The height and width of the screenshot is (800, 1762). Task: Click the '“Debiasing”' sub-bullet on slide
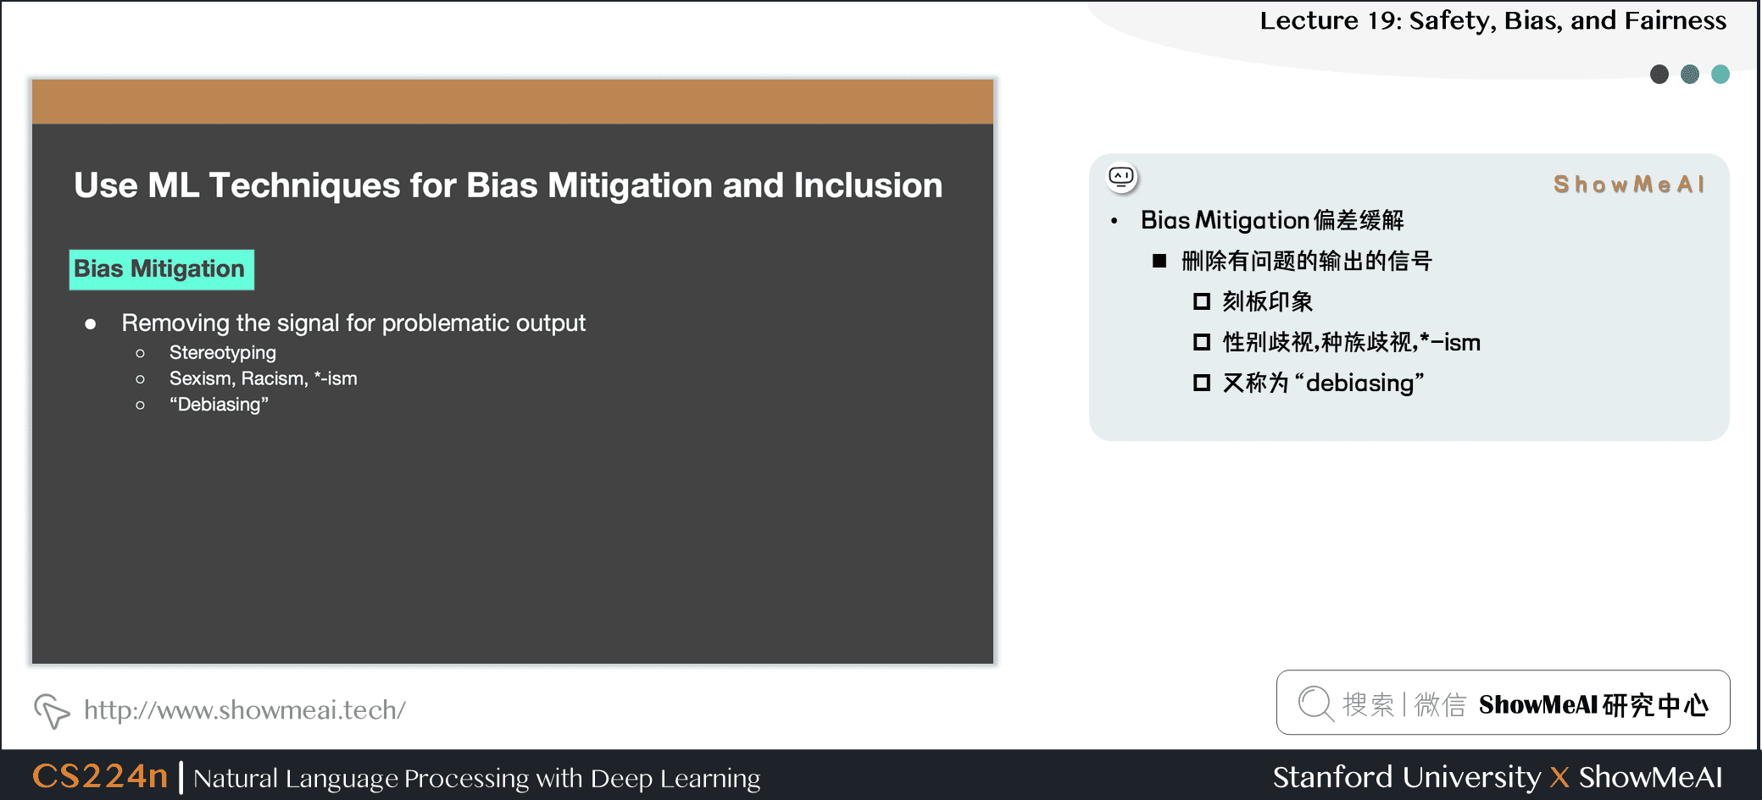219,405
